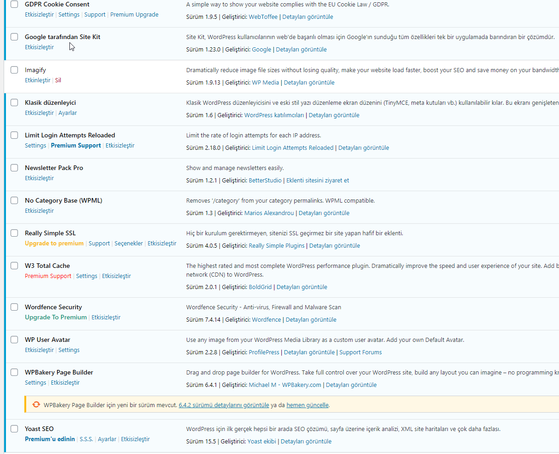Tick the WP User Avatar checkbox

pyautogui.click(x=14, y=340)
